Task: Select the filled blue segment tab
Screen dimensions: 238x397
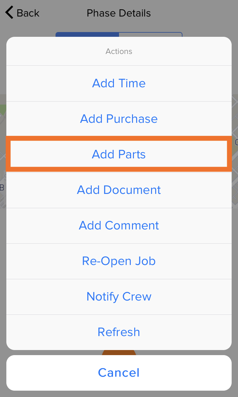Action: (87, 34)
